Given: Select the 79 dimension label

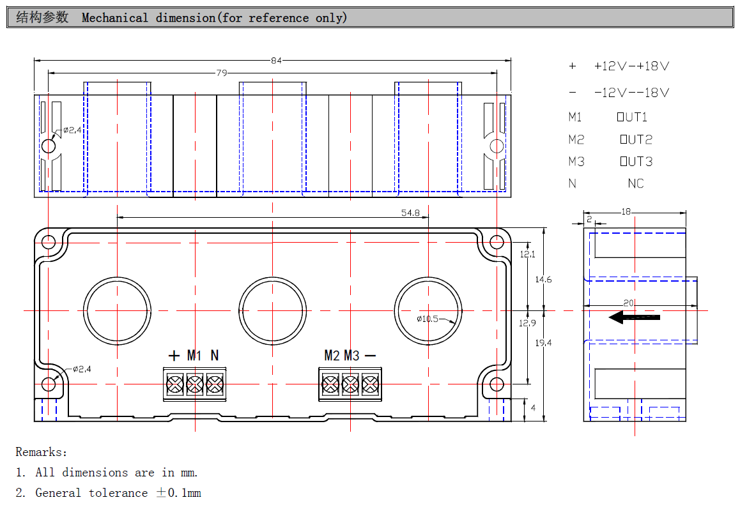Looking at the screenshot, I should [221, 73].
